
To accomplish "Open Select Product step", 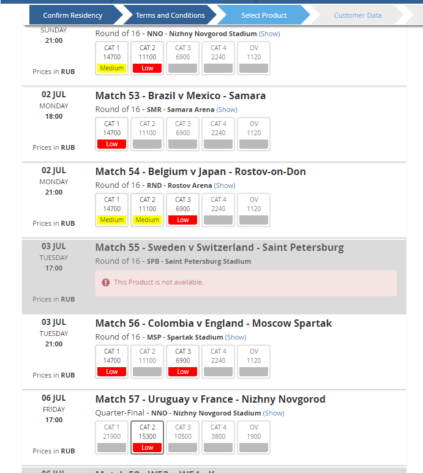I will [264, 15].
